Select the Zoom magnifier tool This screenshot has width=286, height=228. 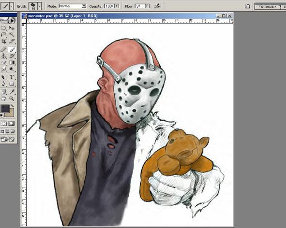(12, 99)
